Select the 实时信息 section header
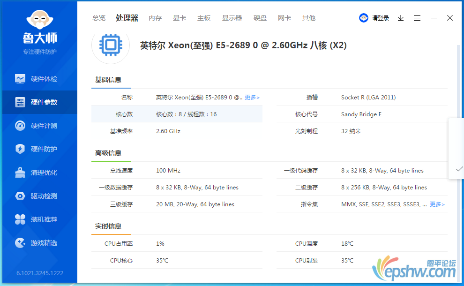464x286 pixels. tap(108, 226)
